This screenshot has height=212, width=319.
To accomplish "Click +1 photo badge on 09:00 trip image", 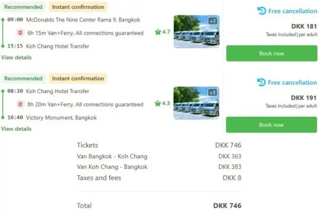I will pos(213,21).
